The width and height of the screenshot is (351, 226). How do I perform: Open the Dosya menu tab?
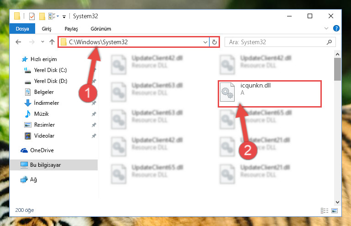[22, 29]
